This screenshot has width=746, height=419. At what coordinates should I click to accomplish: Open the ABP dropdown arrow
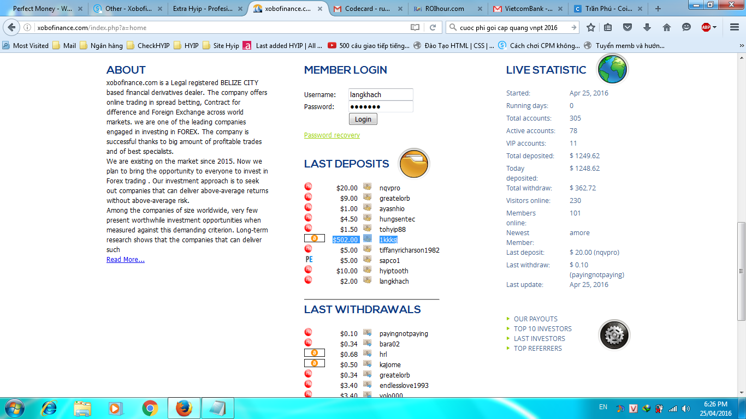coord(715,27)
